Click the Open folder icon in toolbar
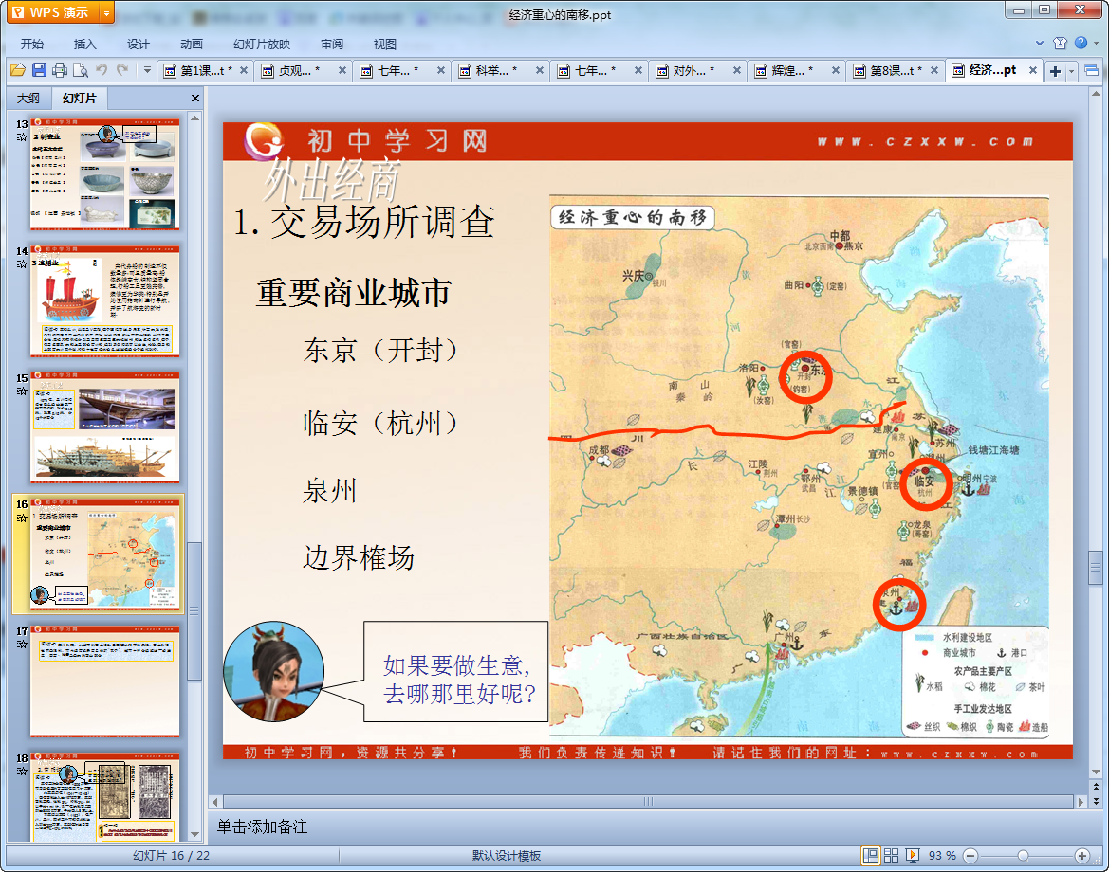This screenshot has width=1109, height=872. [x=17, y=70]
